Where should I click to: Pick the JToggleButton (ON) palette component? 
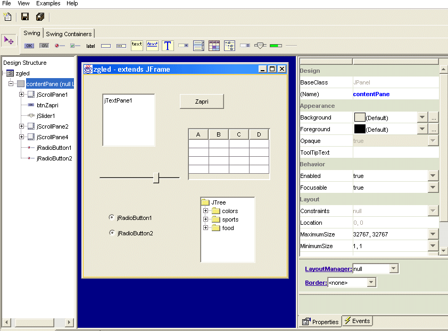[x=44, y=46]
